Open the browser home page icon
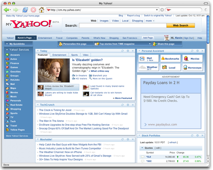The height and width of the screenshot is (170, 213). (41, 10)
